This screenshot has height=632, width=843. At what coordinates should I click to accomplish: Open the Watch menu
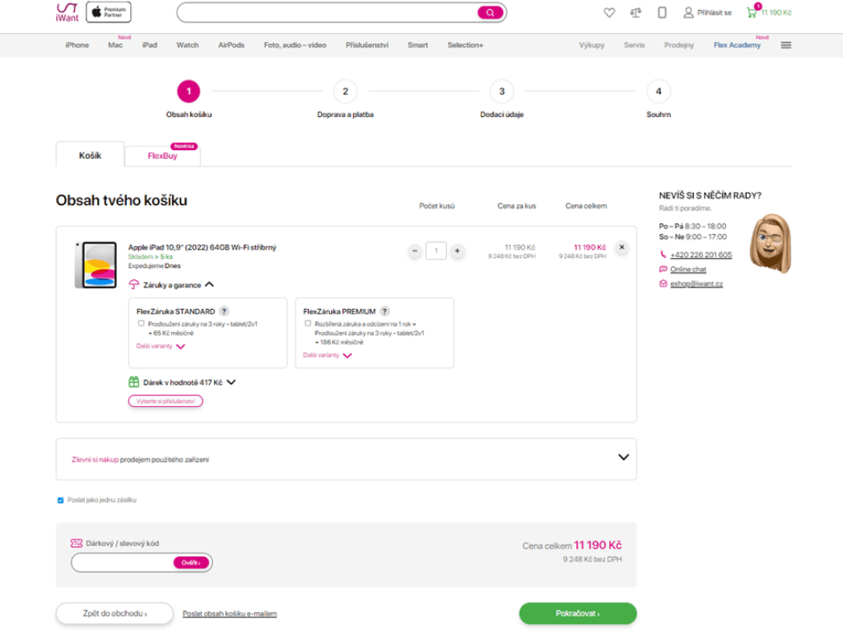pyautogui.click(x=188, y=45)
